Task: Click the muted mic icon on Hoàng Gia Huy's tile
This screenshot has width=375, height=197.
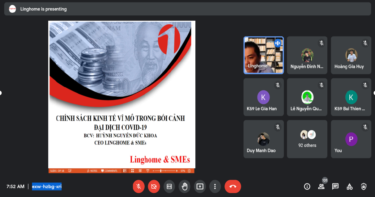Action: pos(365,43)
